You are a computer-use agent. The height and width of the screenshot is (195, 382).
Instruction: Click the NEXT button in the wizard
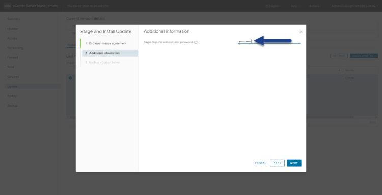point(294,163)
